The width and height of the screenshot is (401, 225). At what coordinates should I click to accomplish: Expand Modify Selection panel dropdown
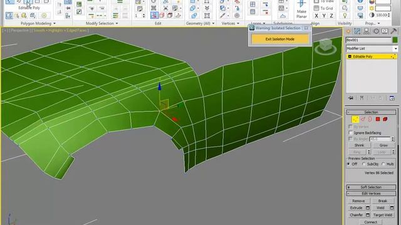[x=117, y=24]
